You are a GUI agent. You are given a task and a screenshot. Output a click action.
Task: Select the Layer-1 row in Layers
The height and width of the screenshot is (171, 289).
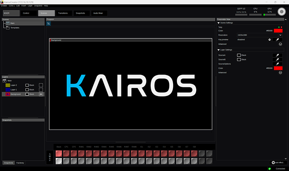click(23, 90)
